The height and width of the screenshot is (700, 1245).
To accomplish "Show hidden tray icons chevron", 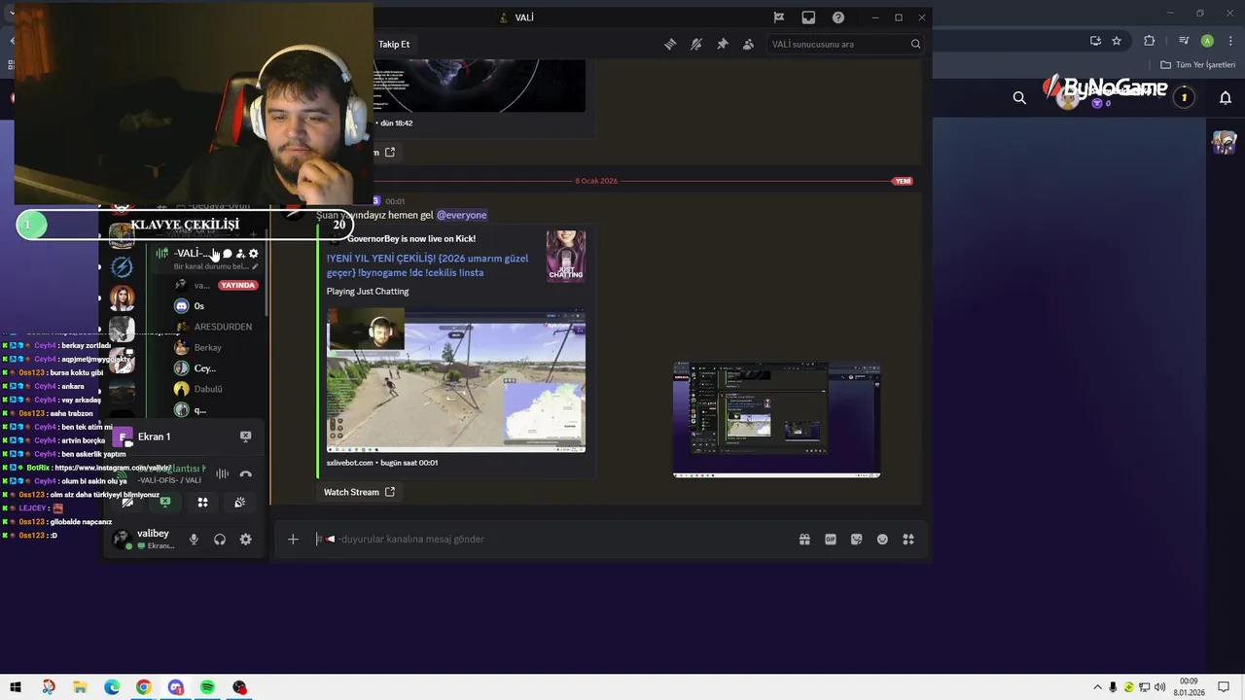I will pos(1097,687).
